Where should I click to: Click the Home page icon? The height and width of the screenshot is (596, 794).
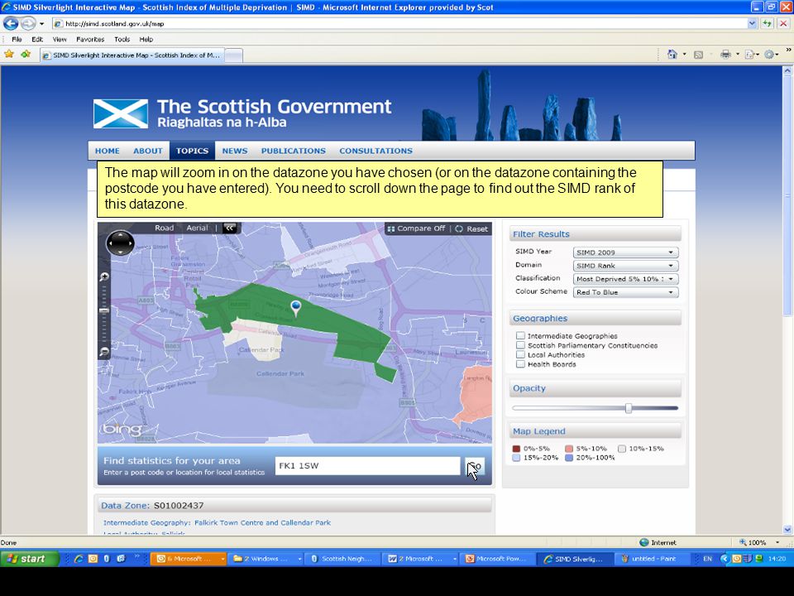[672, 55]
